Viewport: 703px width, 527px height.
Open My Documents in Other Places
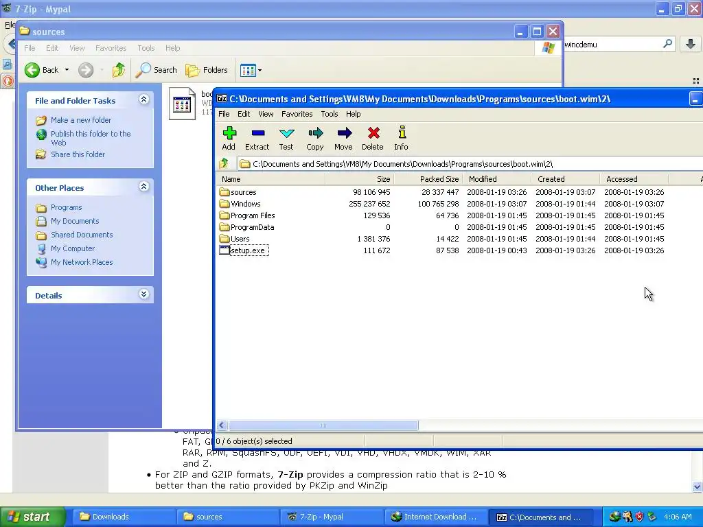pyautogui.click(x=74, y=221)
